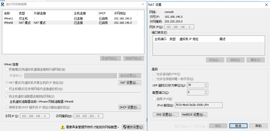Toggle use local DHCP service checkbox
The image size is (270, 131).
coord(6,107)
